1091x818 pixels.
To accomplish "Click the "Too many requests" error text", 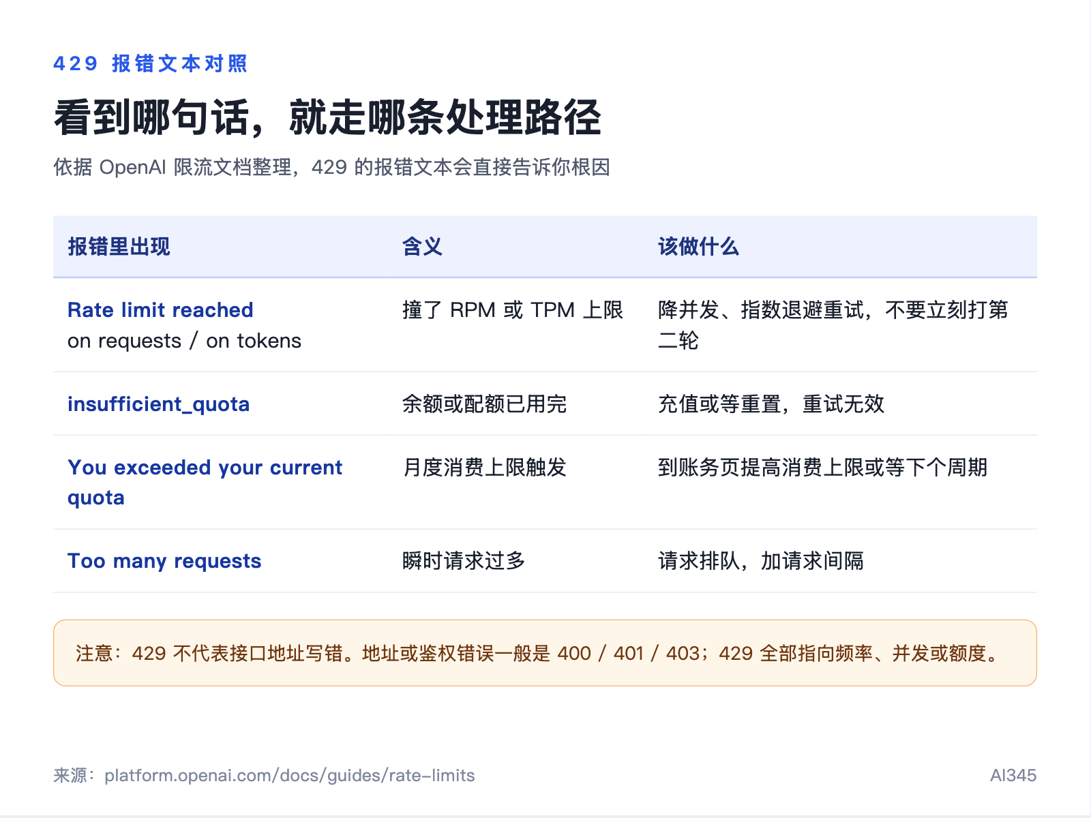I will tap(164, 561).
